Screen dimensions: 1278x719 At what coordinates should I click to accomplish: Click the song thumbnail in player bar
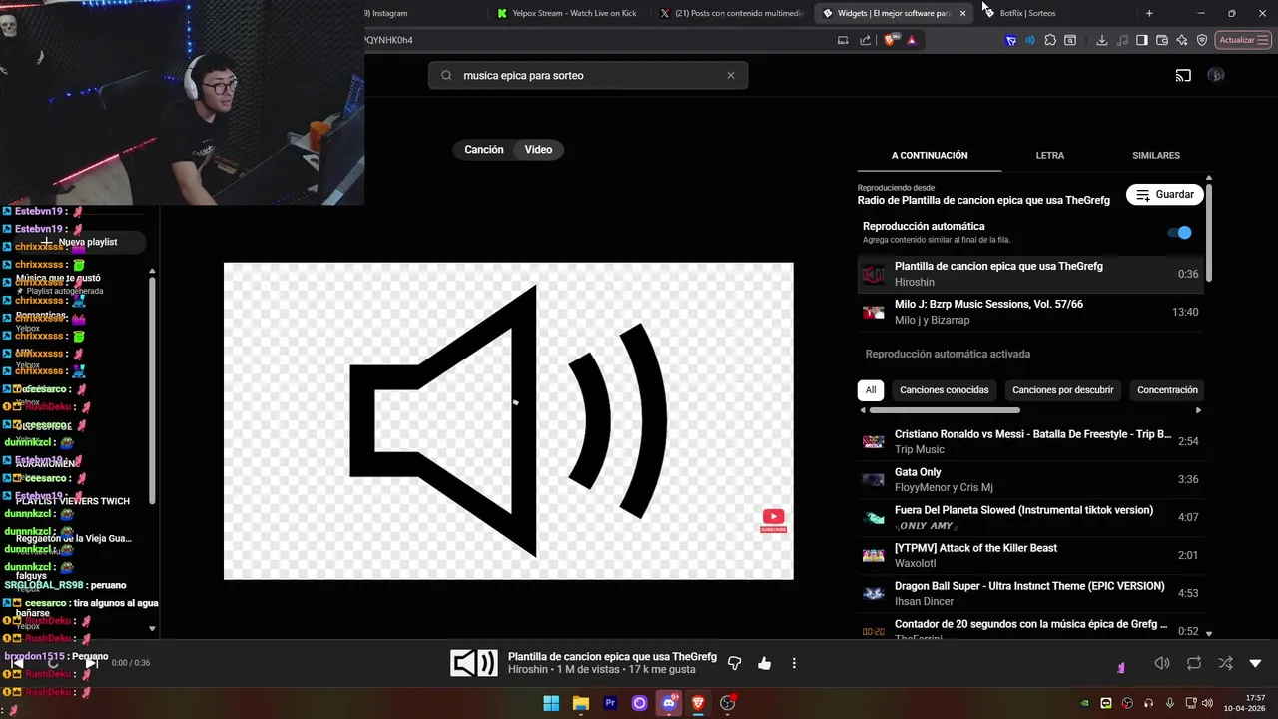point(474,663)
